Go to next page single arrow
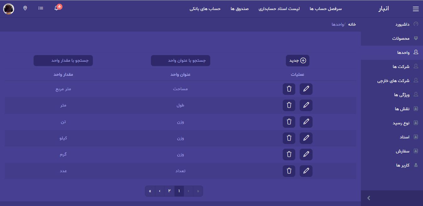This screenshot has width=423, height=206. tap(160, 191)
